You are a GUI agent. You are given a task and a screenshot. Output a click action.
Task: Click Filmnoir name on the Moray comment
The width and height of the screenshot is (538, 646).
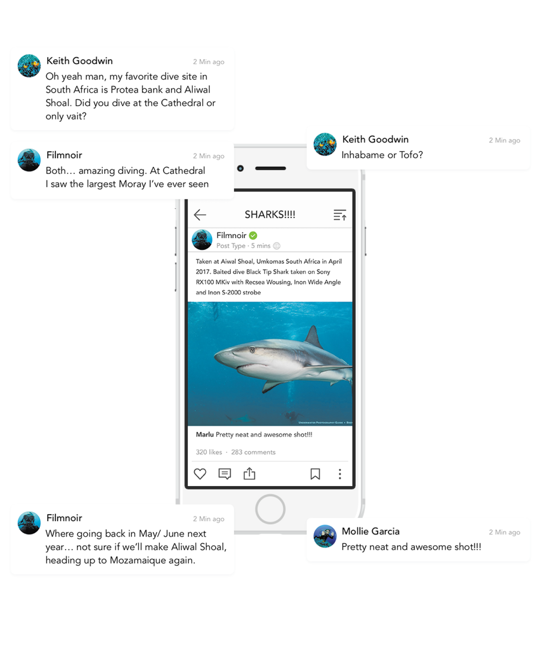64,155
